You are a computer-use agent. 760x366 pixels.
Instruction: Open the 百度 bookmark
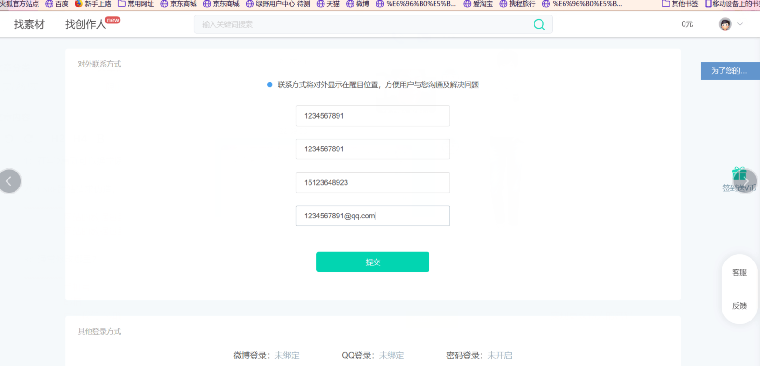[x=57, y=4]
